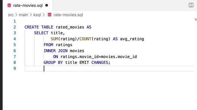The height and width of the screenshot is (110, 197).
Task: Click the rate-movies.sql breadcrumb file name
Action: (68, 15)
